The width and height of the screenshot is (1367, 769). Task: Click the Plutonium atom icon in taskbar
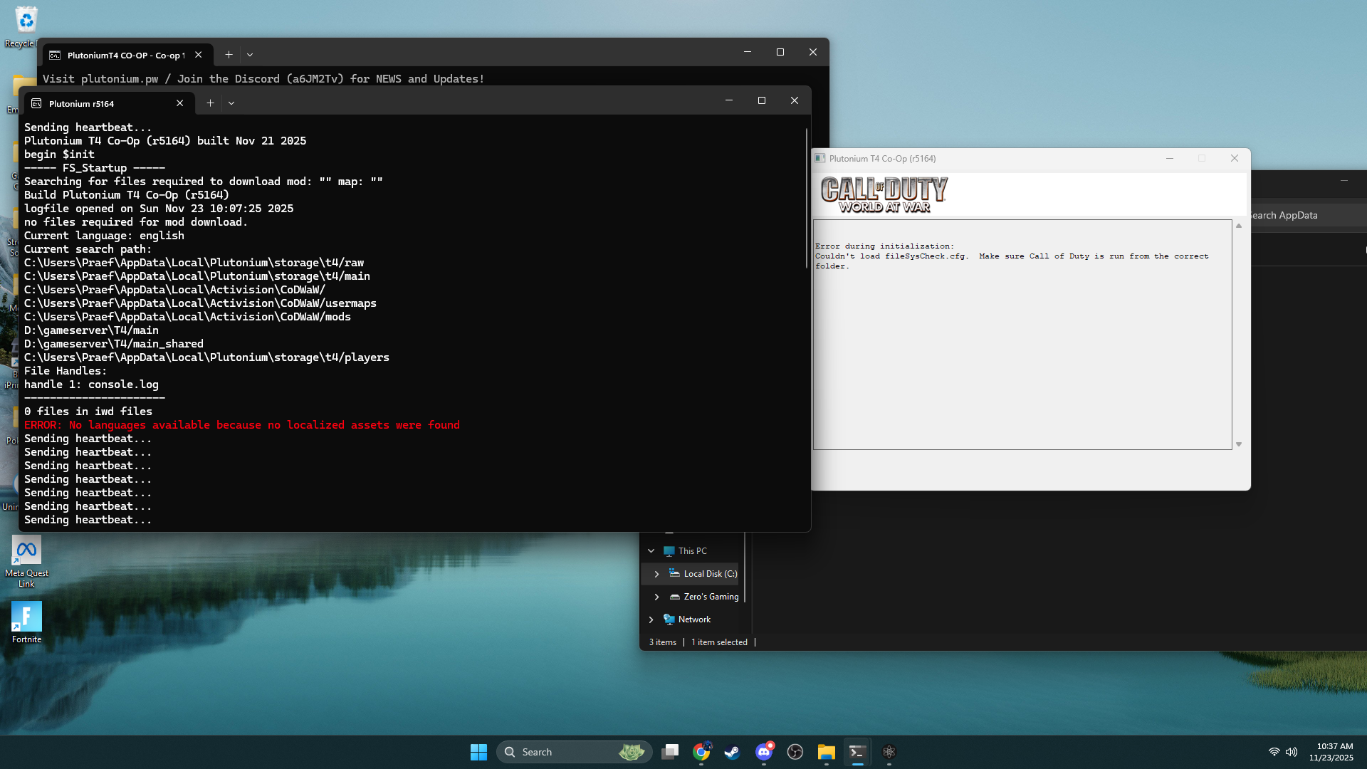pos(889,752)
